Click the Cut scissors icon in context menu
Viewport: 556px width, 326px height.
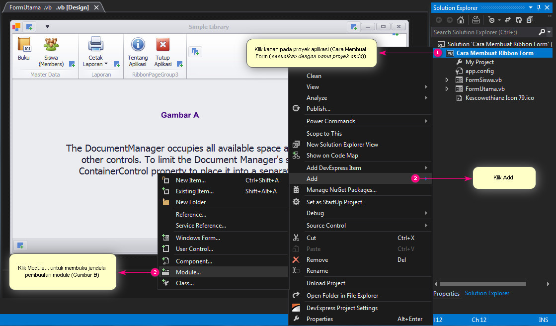tap(296, 238)
